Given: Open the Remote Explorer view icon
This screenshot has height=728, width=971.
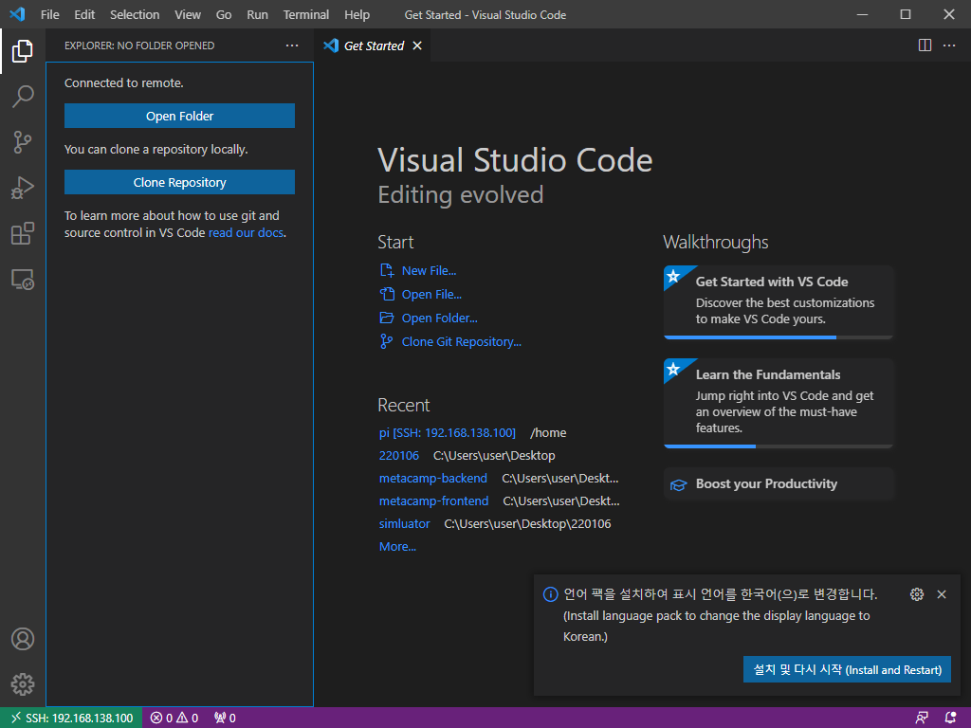Looking at the screenshot, I should click(x=23, y=280).
